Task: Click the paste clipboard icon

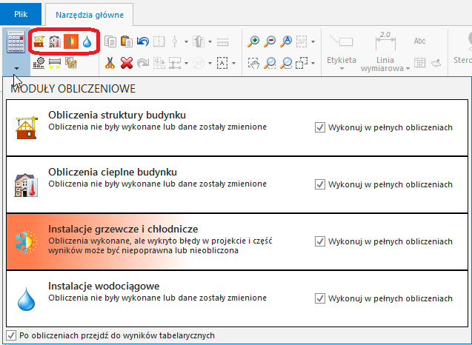Action: (127, 42)
